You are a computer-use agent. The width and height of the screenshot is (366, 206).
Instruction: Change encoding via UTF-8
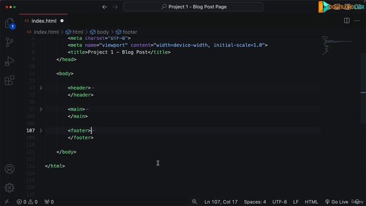click(x=280, y=202)
